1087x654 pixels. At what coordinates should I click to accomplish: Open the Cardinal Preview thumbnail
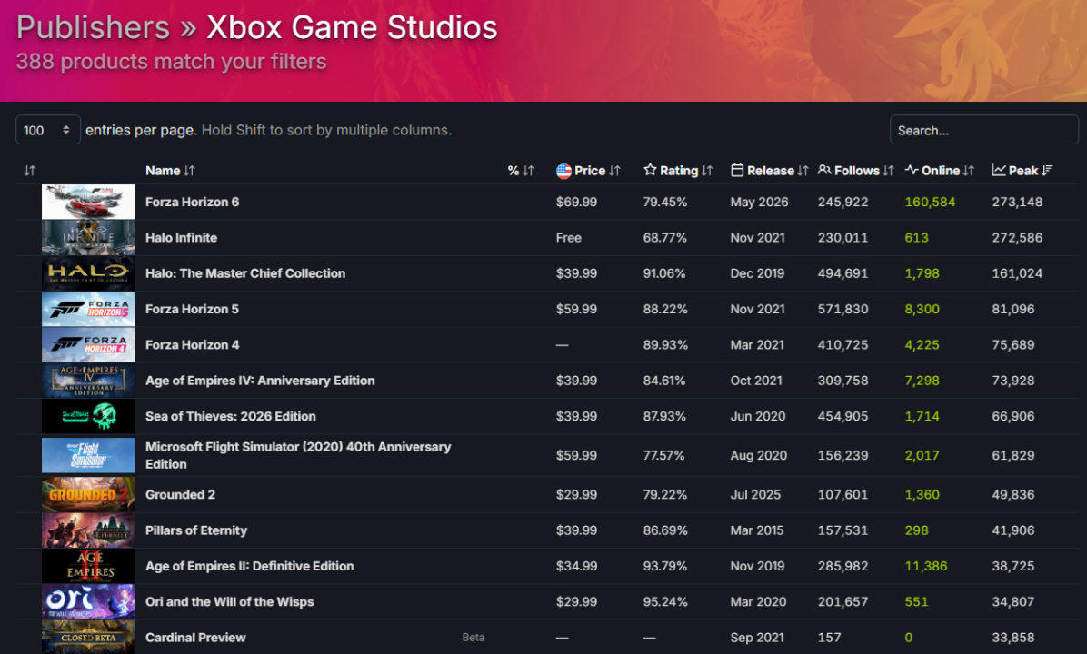tap(88, 638)
